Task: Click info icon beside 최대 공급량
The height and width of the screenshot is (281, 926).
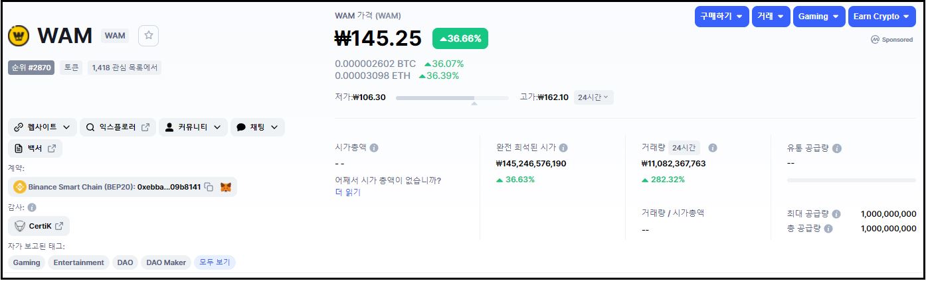Action: 836,214
